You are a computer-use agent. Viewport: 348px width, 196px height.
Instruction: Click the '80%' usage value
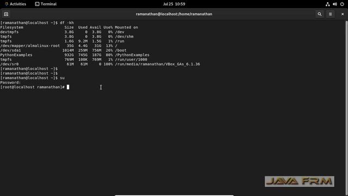[109, 55]
